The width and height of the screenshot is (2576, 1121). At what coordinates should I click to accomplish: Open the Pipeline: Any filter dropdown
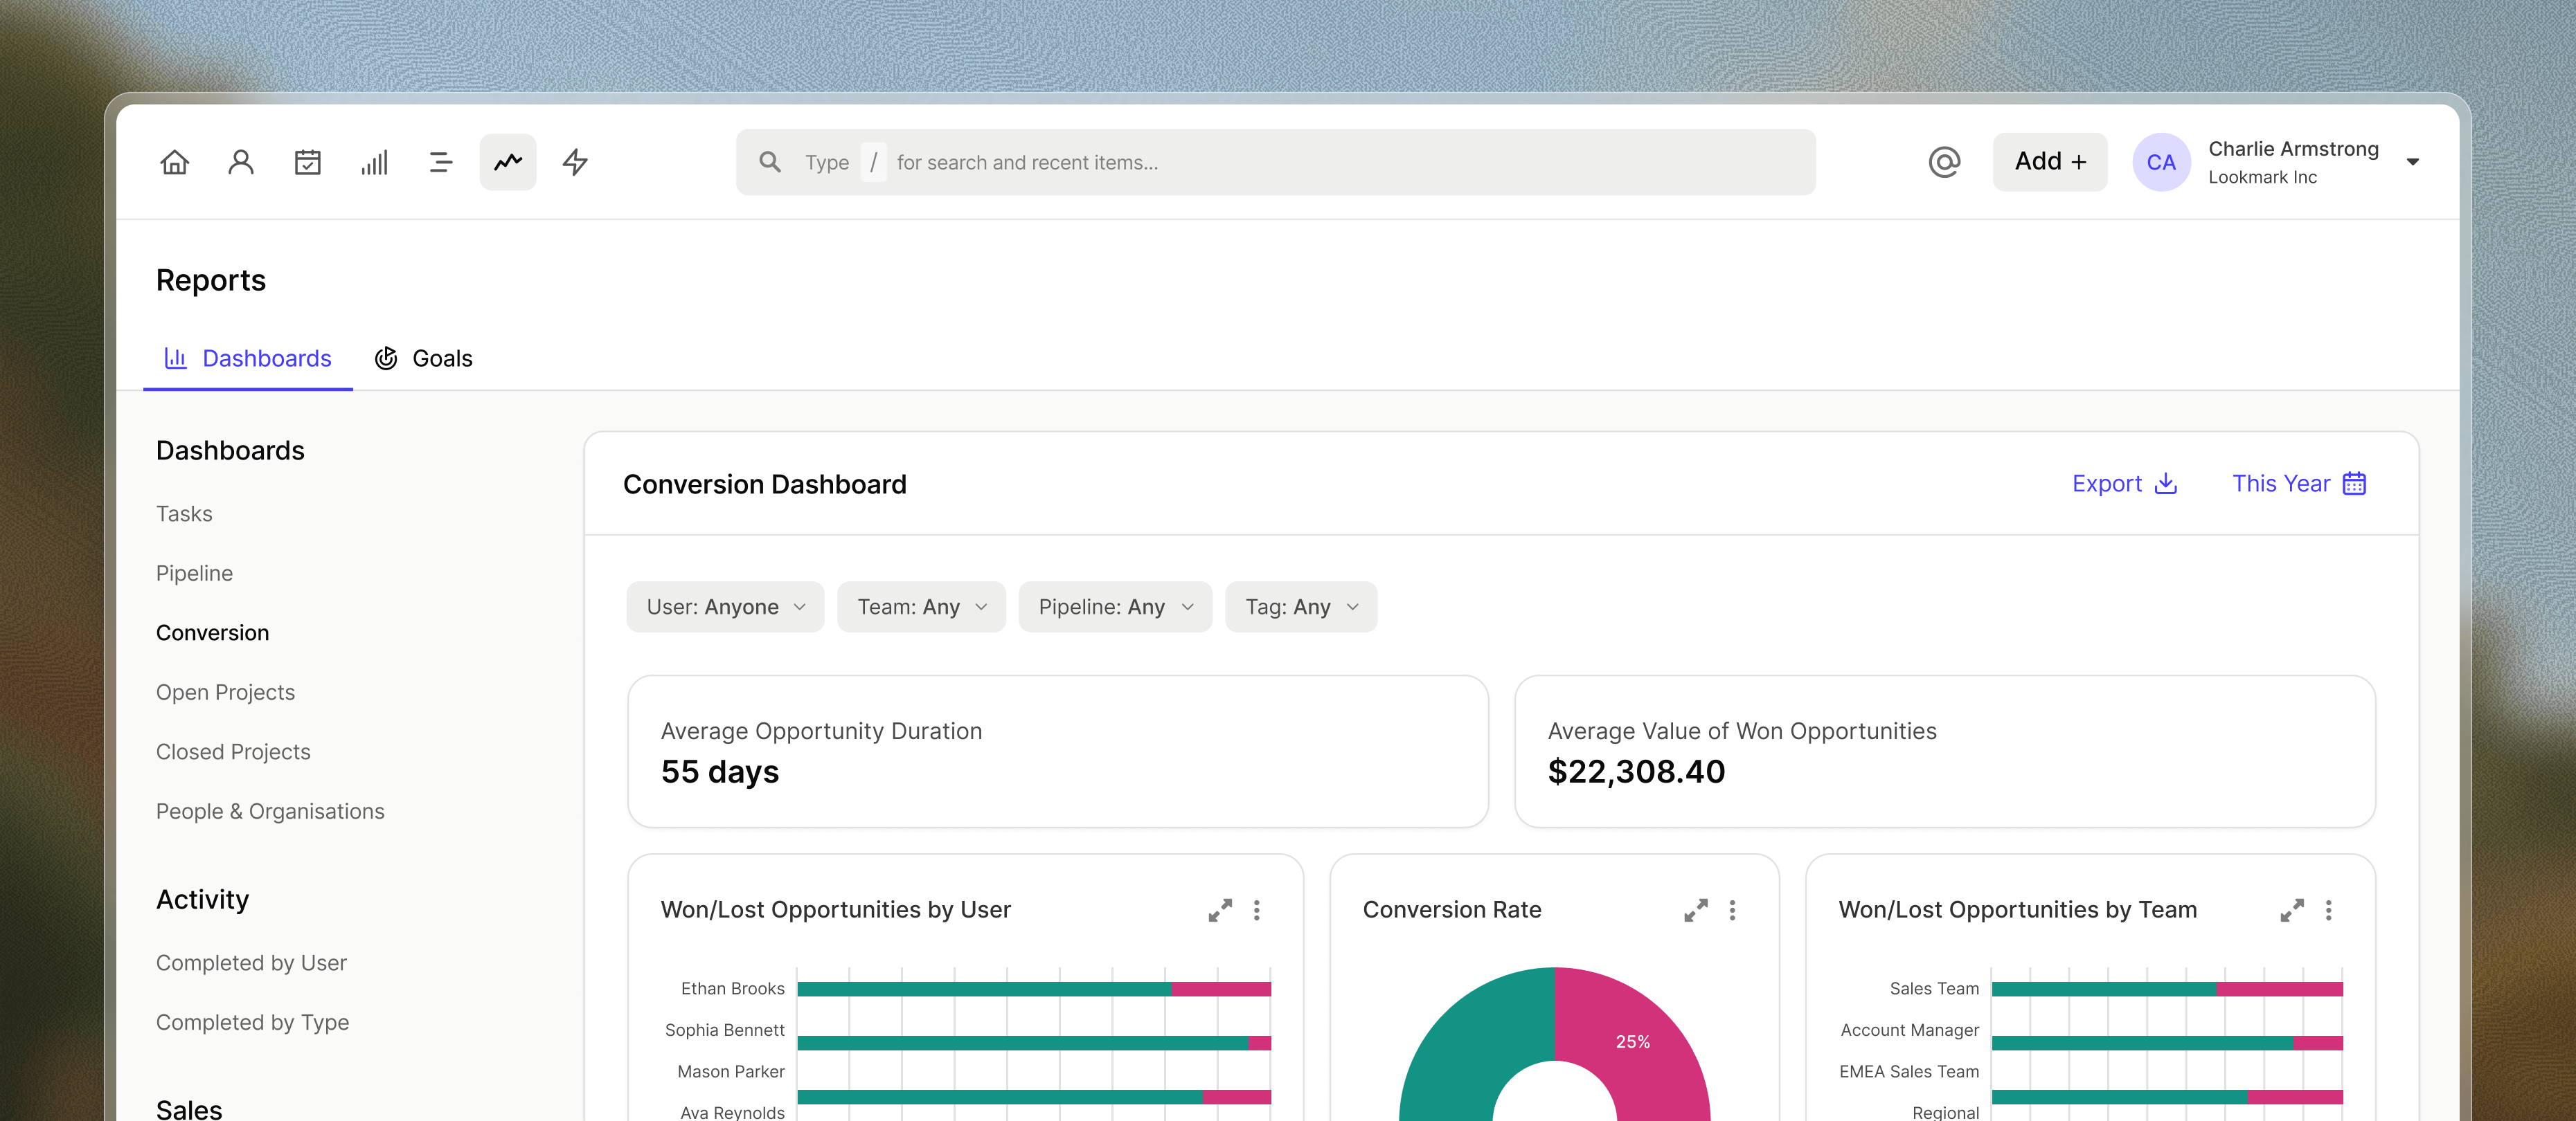pos(1114,606)
